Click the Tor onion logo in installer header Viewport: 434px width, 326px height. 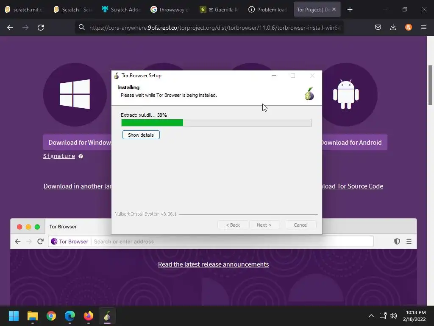pos(309,93)
